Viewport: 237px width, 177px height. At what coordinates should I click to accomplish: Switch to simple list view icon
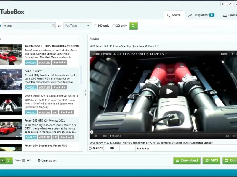[x=23, y=160]
